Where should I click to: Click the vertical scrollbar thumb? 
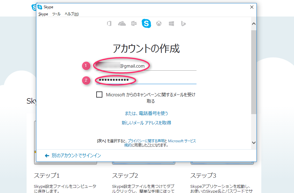click(x=254, y=72)
